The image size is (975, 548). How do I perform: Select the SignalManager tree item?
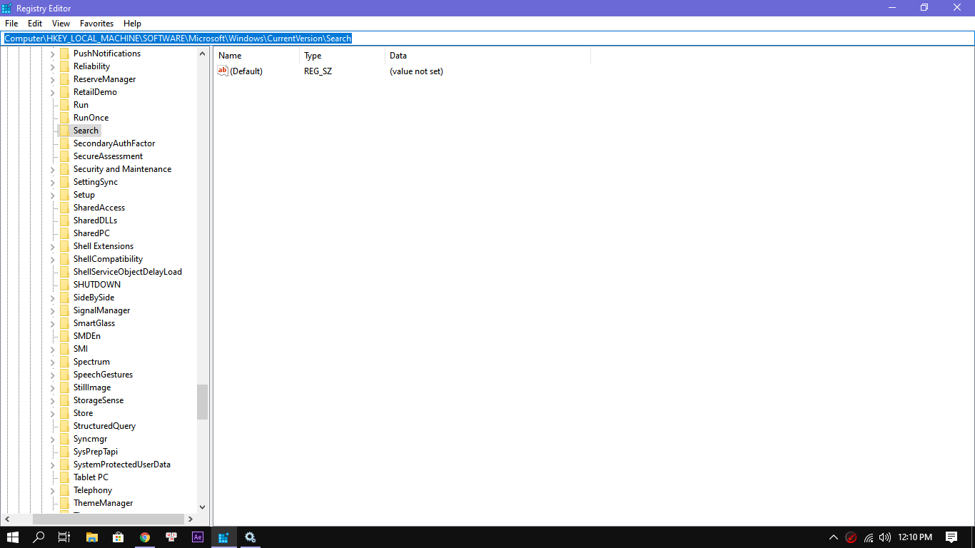coord(101,310)
